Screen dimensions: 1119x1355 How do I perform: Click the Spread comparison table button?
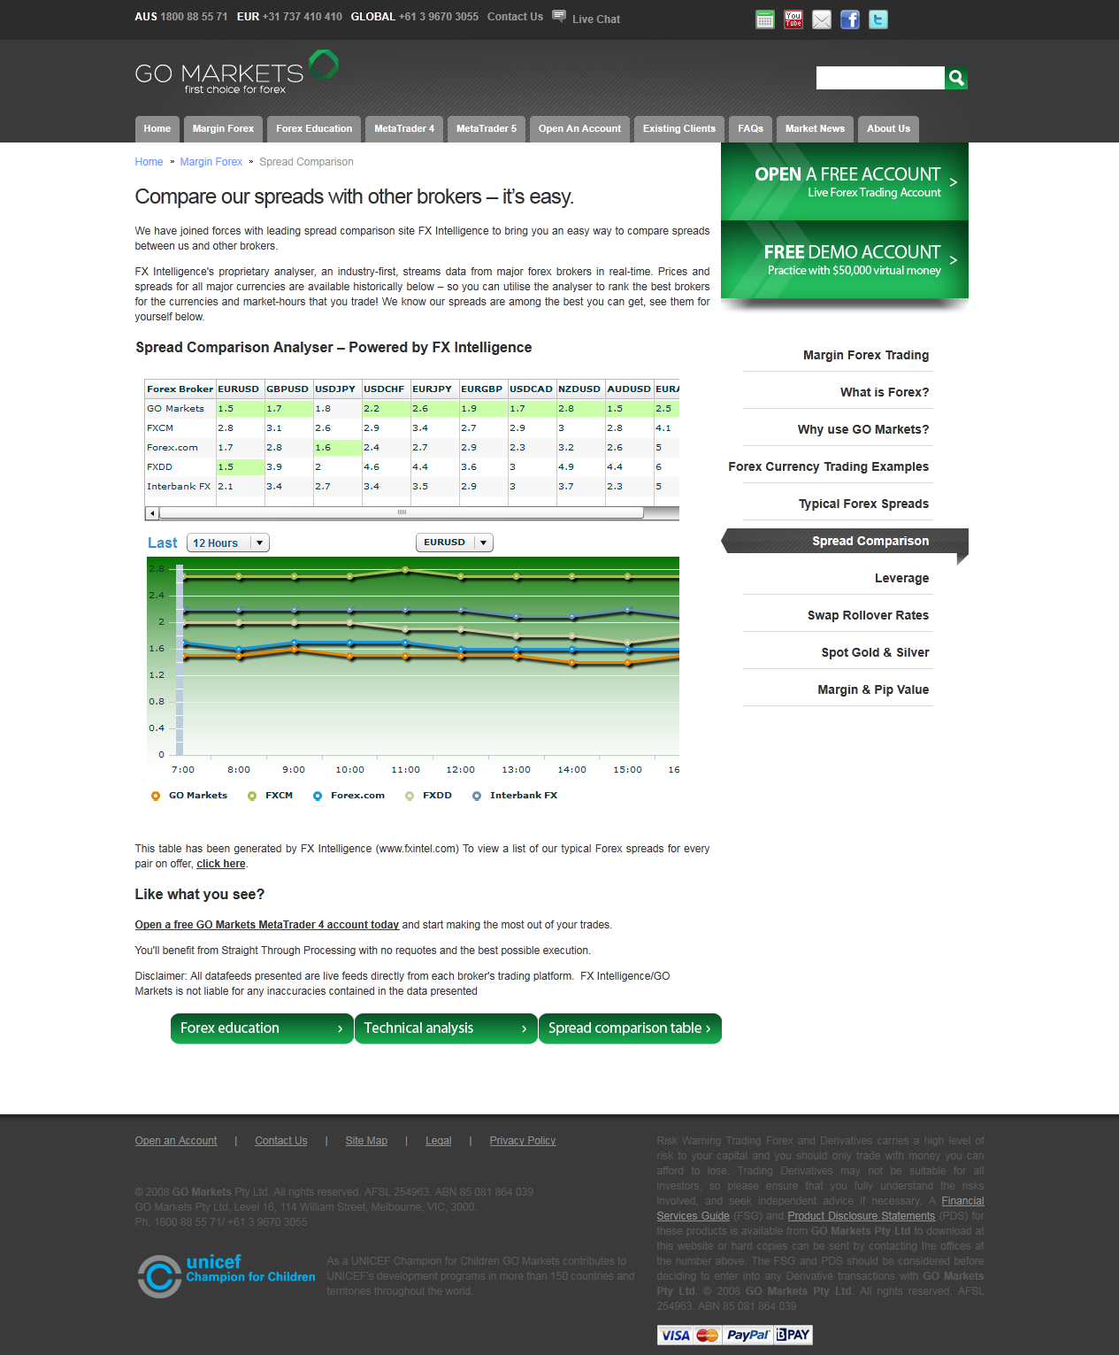coord(630,1028)
